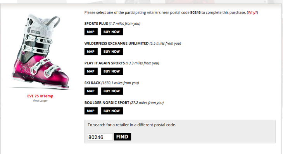
Task: Click the View Larger link
Action: [x=40, y=100]
